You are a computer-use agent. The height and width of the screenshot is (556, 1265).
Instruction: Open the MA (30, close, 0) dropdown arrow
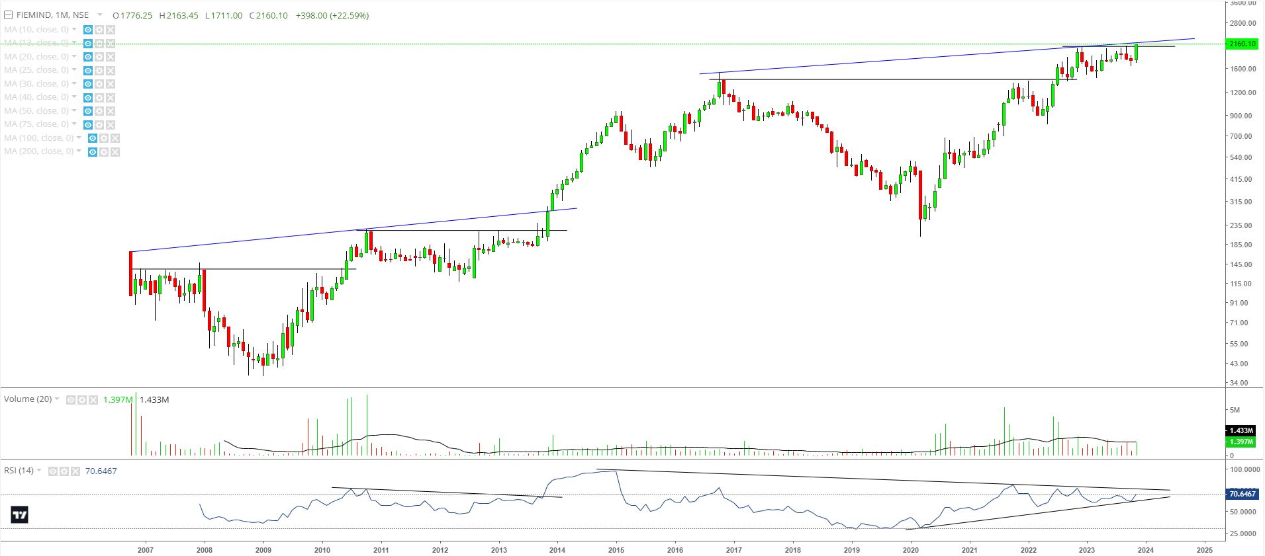[x=74, y=84]
